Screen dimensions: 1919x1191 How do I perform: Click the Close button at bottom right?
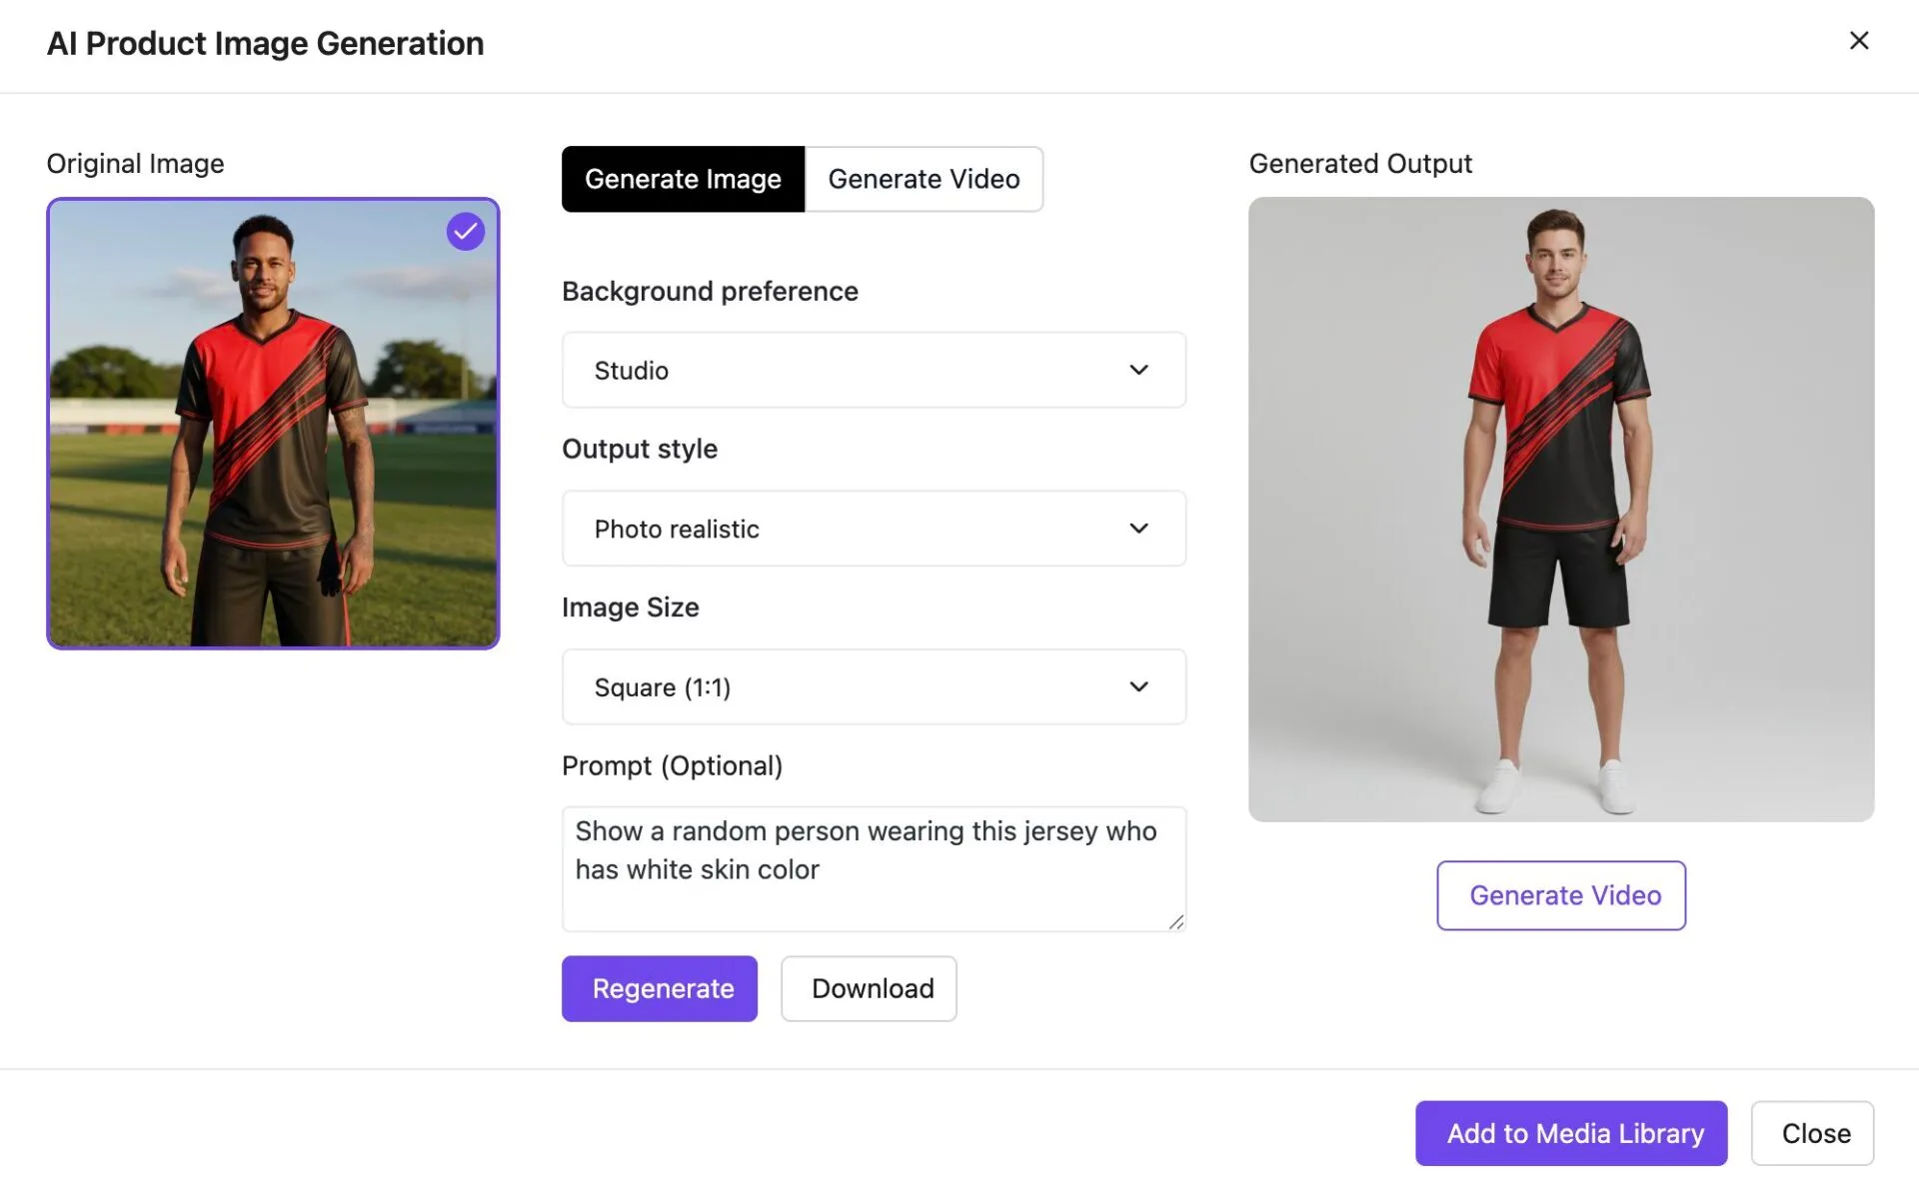tap(1812, 1133)
